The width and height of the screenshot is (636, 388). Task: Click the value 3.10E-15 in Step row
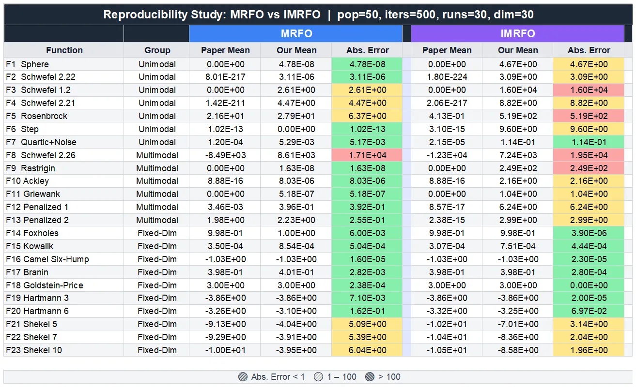(447, 129)
